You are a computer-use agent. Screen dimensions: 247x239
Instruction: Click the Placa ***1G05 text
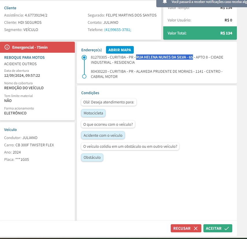[x=16, y=160]
